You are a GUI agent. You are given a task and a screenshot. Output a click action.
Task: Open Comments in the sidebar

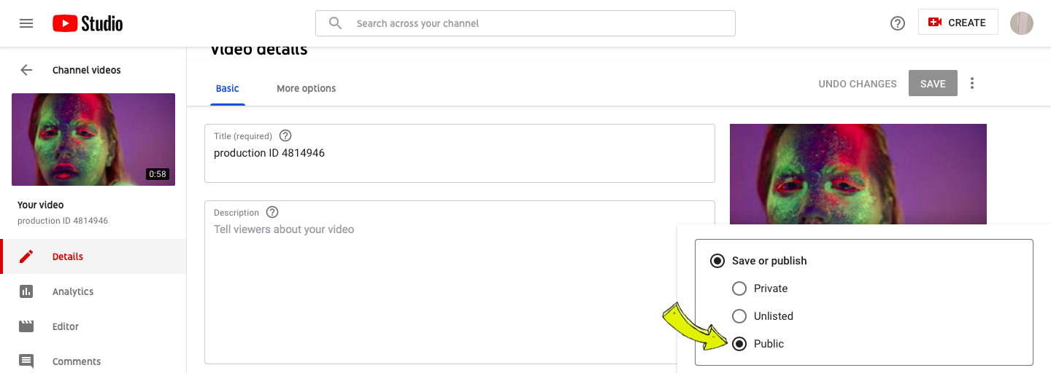click(x=93, y=361)
